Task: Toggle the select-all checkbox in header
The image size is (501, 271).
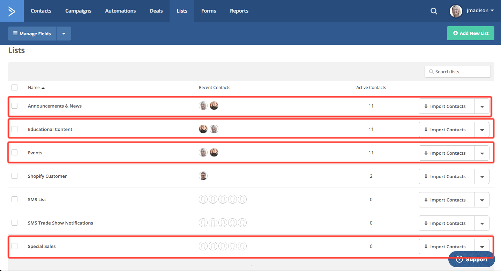Action: (14, 87)
